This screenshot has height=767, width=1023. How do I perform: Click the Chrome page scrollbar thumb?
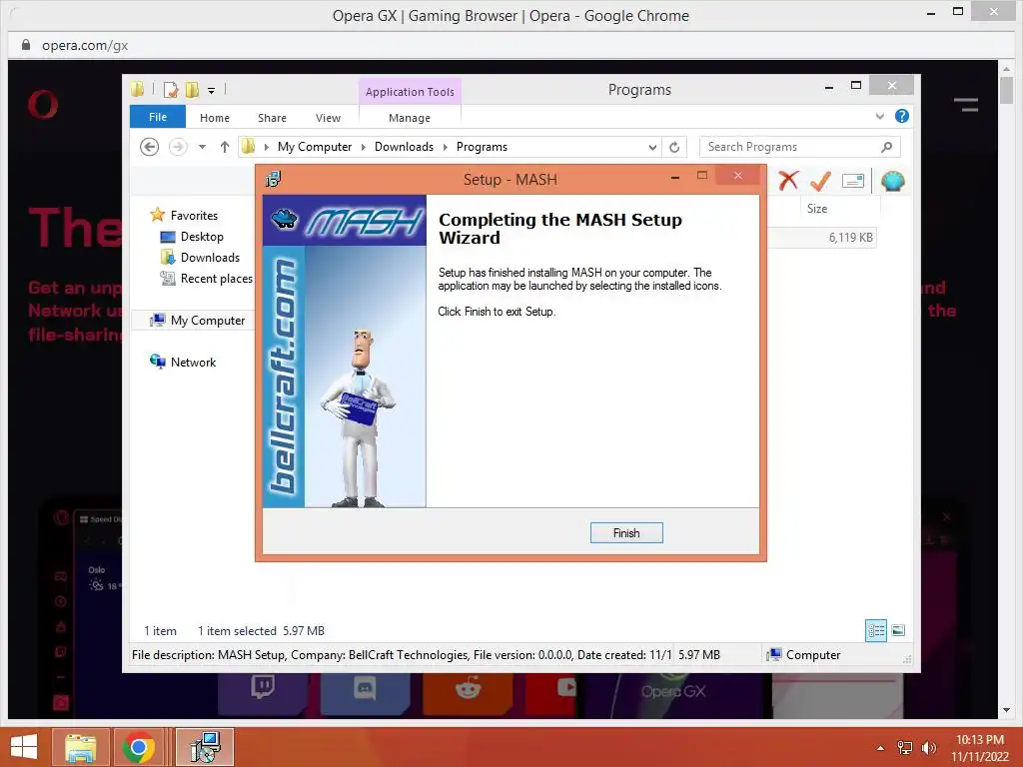click(1006, 91)
